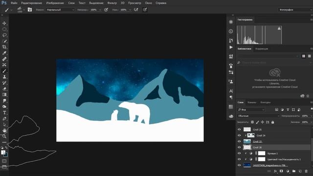Open the opacity slider dropdown in options bar
This screenshot has width=313, height=176.
click(100, 10)
